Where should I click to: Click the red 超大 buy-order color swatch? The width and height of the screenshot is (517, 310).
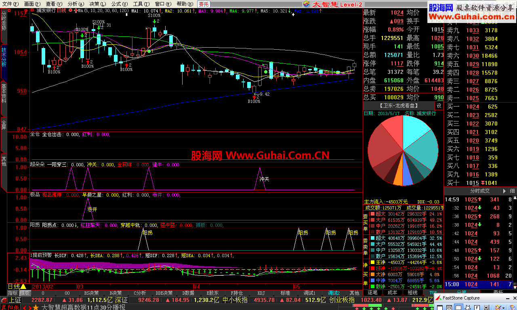(372, 214)
